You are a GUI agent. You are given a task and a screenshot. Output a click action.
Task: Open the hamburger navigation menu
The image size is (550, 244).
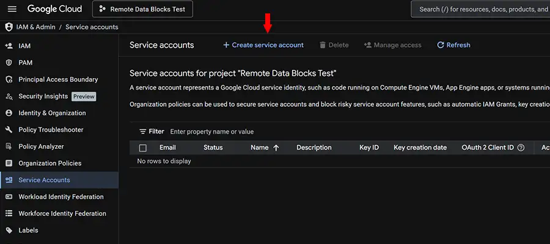12,9
